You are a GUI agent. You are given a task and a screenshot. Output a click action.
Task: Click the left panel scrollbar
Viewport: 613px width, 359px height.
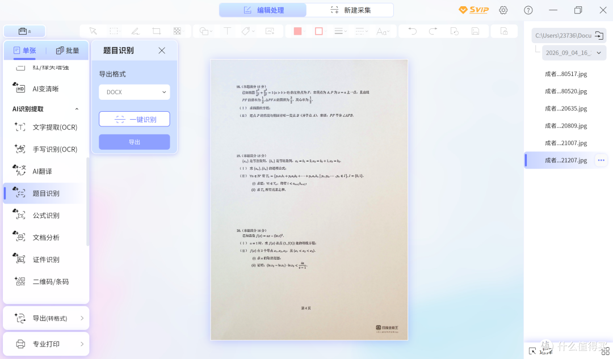click(87, 201)
